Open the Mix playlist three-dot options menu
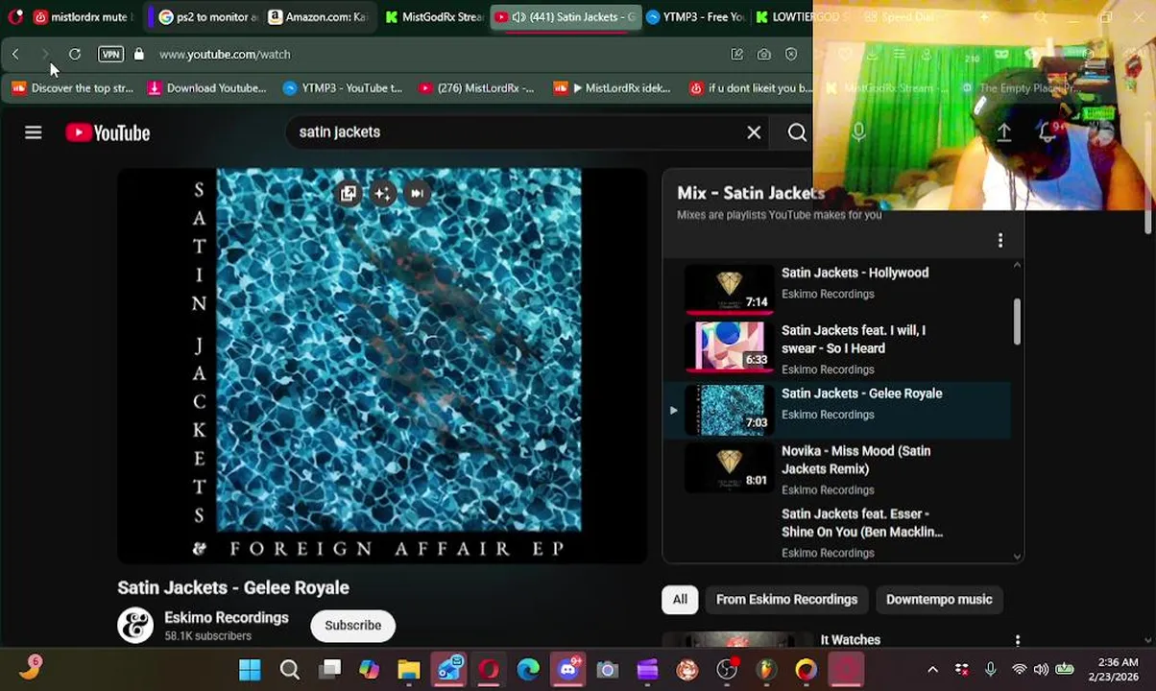The width and height of the screenshot is (1156, 691). [x=999, y=240]
